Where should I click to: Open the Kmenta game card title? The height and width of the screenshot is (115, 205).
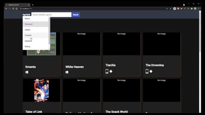tap(30, 67)
